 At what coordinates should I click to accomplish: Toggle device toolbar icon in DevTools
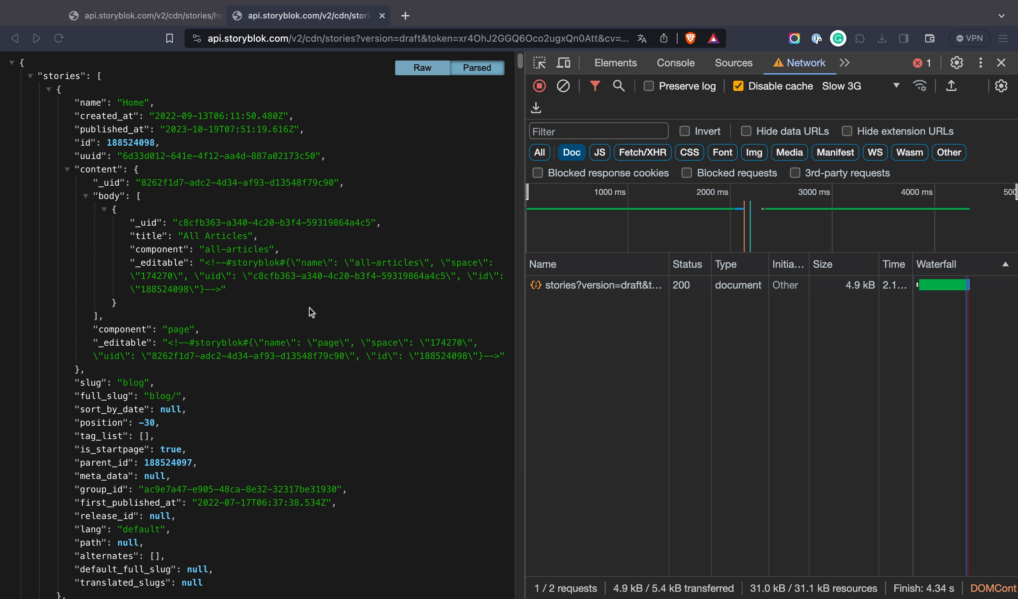click(x=564, y=63)
